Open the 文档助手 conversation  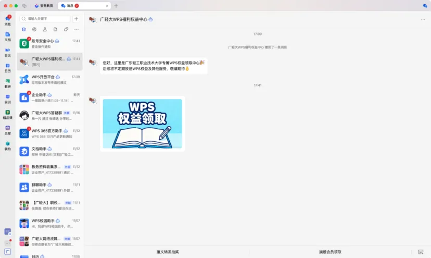point(49,152)
